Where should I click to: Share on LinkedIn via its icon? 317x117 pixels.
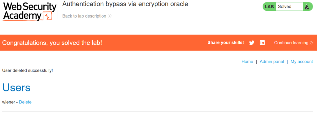tap(262, 42)
